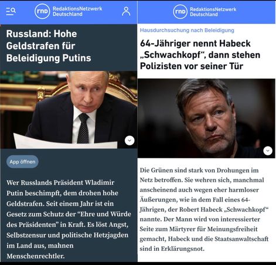Click the Habeck article photo

pos(206,118)
